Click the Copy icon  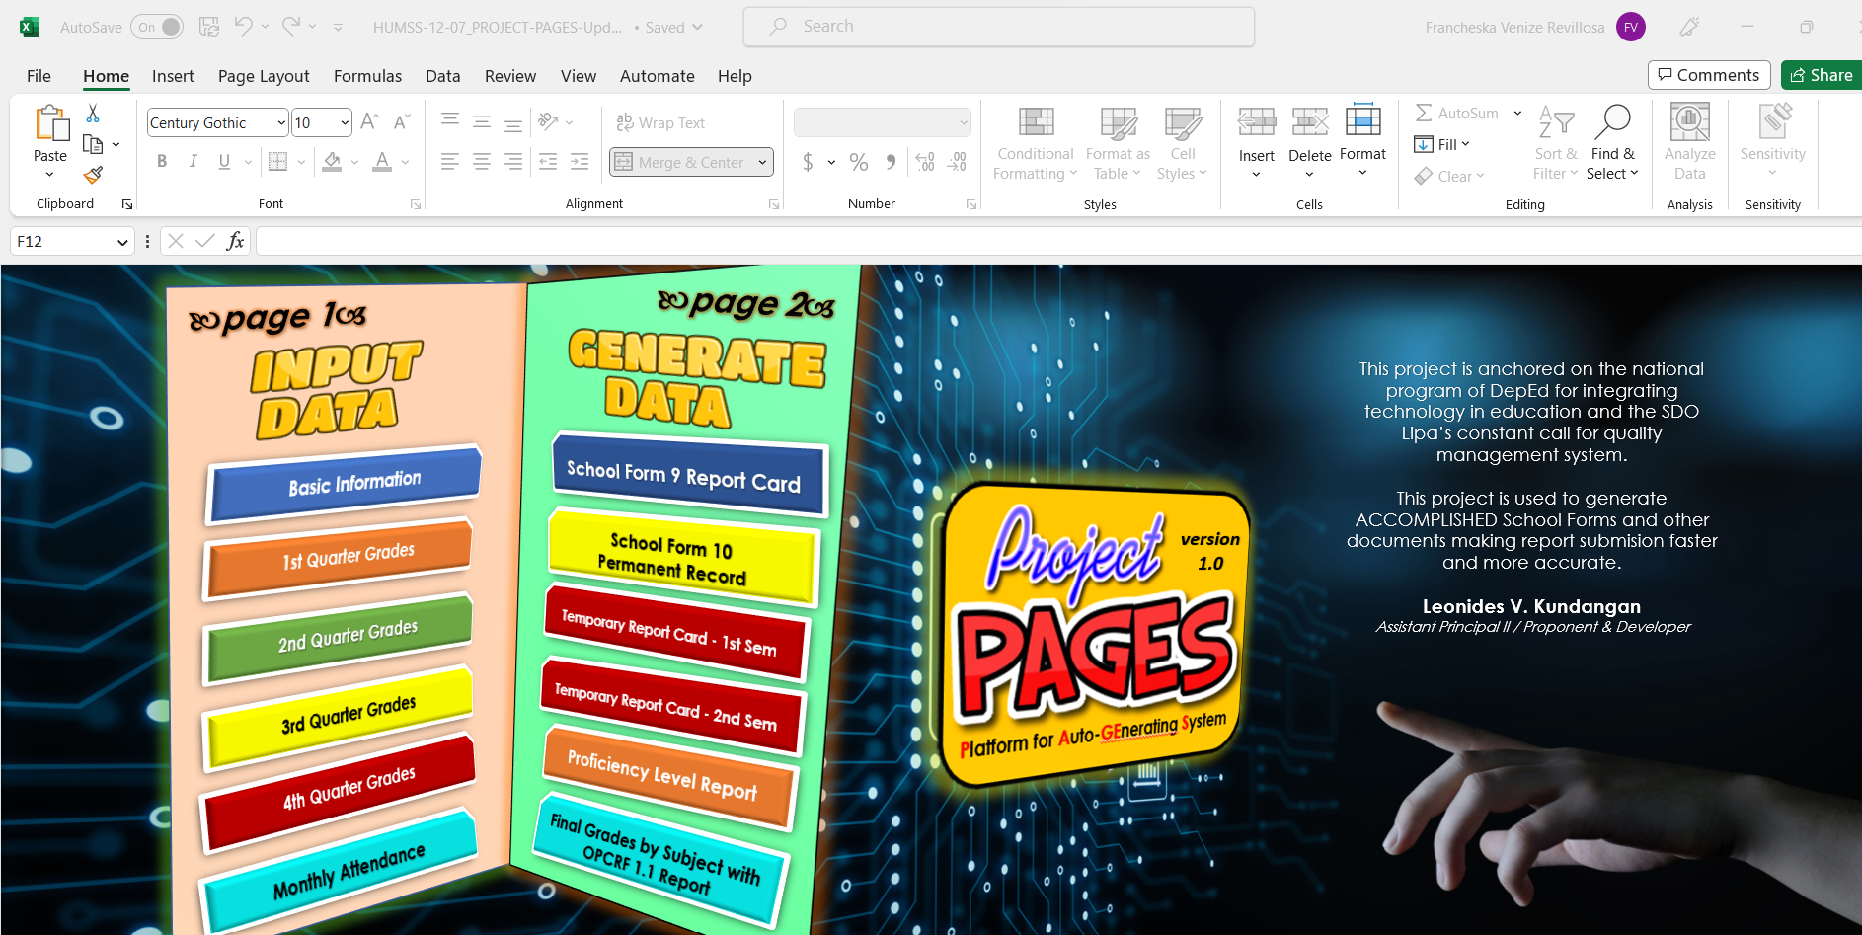coord(93,145)
